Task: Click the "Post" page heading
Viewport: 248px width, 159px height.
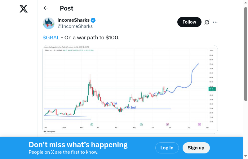Action: [x=67, y=8]
